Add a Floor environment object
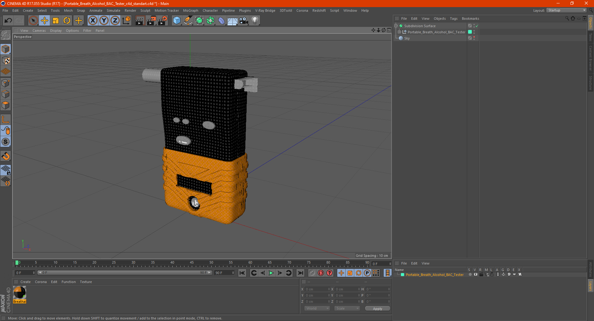 [x=233, y=21]
